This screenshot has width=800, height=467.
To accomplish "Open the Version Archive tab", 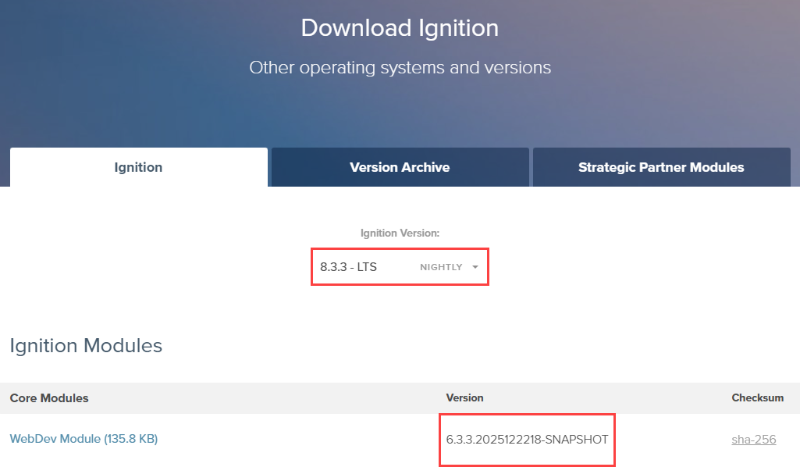I will (x=400, y=167).
